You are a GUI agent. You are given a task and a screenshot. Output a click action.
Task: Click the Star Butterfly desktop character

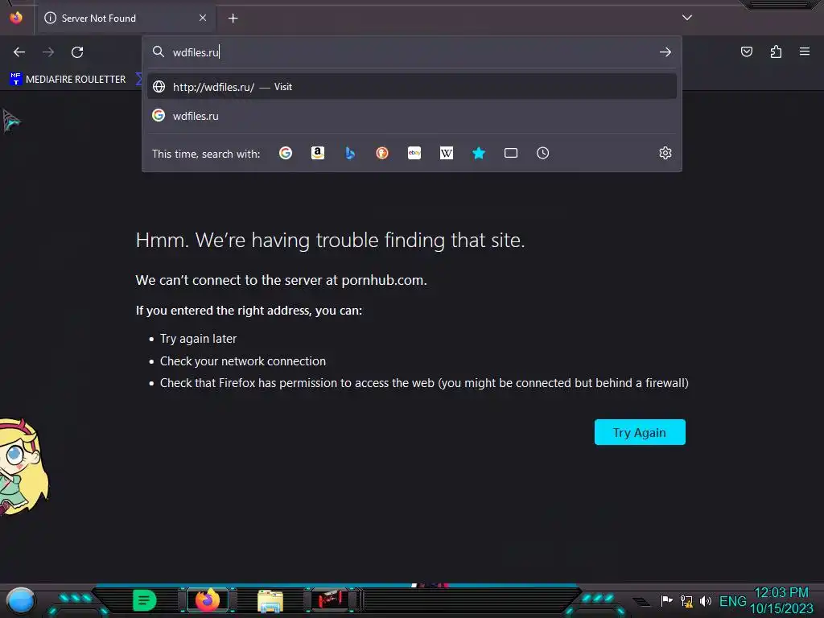pyautogui.click(x=23, y=467)
